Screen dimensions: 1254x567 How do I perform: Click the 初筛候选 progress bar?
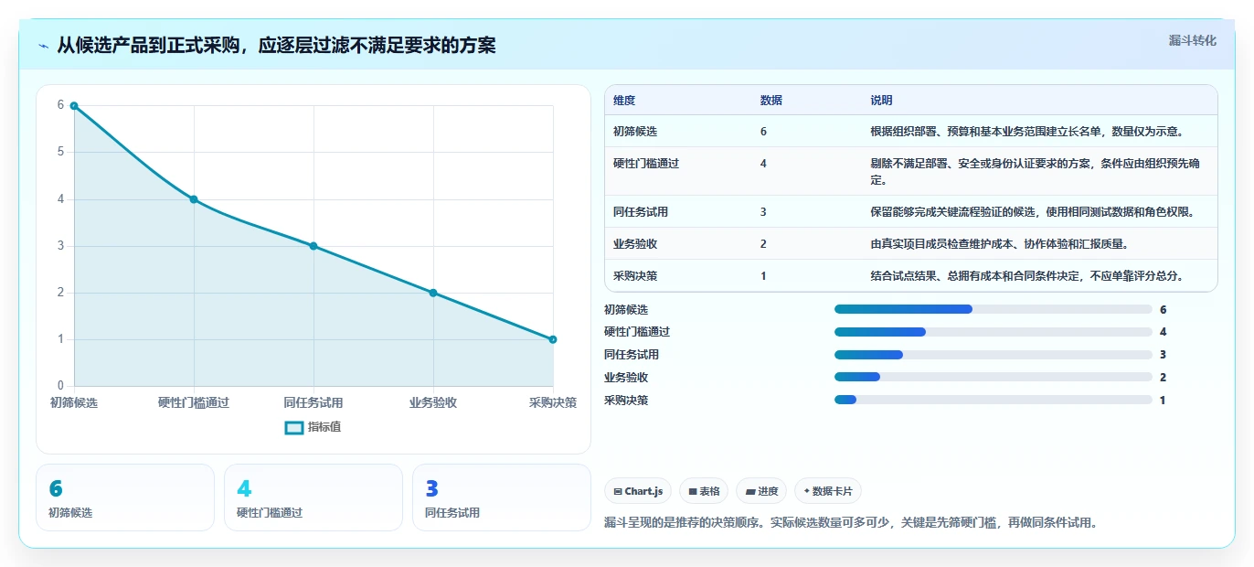tap(994, 310)
